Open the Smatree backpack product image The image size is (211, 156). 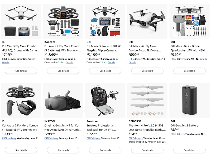tap(105, 101)
